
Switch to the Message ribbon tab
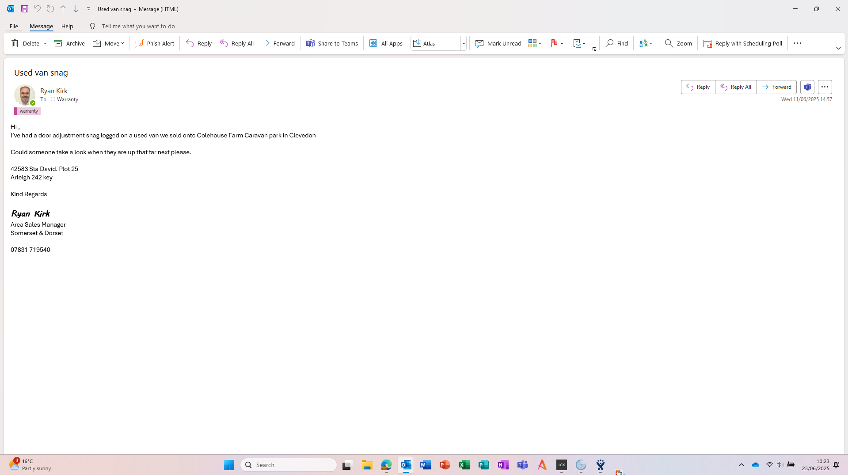(41, 26)
